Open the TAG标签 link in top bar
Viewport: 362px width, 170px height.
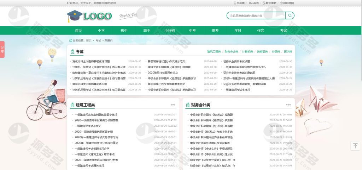point(253,3)
